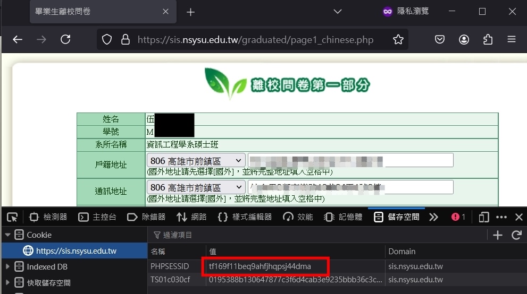Open the devtools three-dot options menu
The height and width of the screenshot is (294, 527).
[x=501, y=217]
